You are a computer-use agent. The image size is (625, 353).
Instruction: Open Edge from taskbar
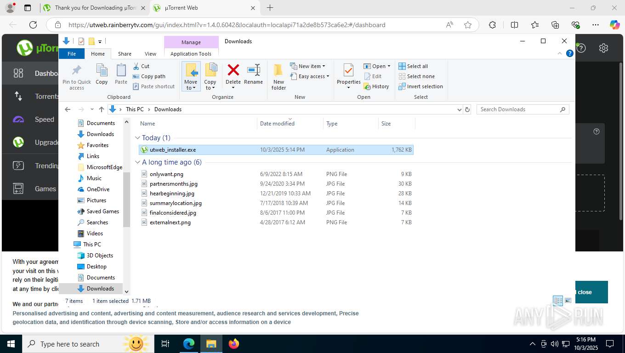point(189,344)
